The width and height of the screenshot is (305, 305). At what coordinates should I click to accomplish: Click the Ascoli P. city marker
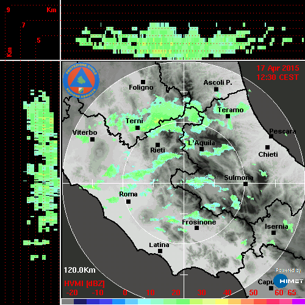pyautogui.click(x=216, y=89)
